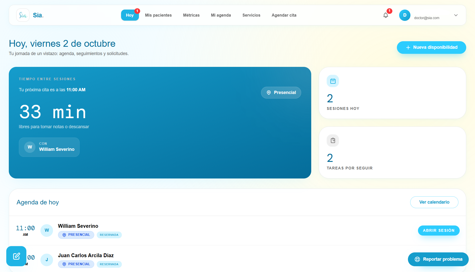The height and width of the screenshot is (272, 475).
Task: Go to the Hoy tab
Action: [130, 15]
